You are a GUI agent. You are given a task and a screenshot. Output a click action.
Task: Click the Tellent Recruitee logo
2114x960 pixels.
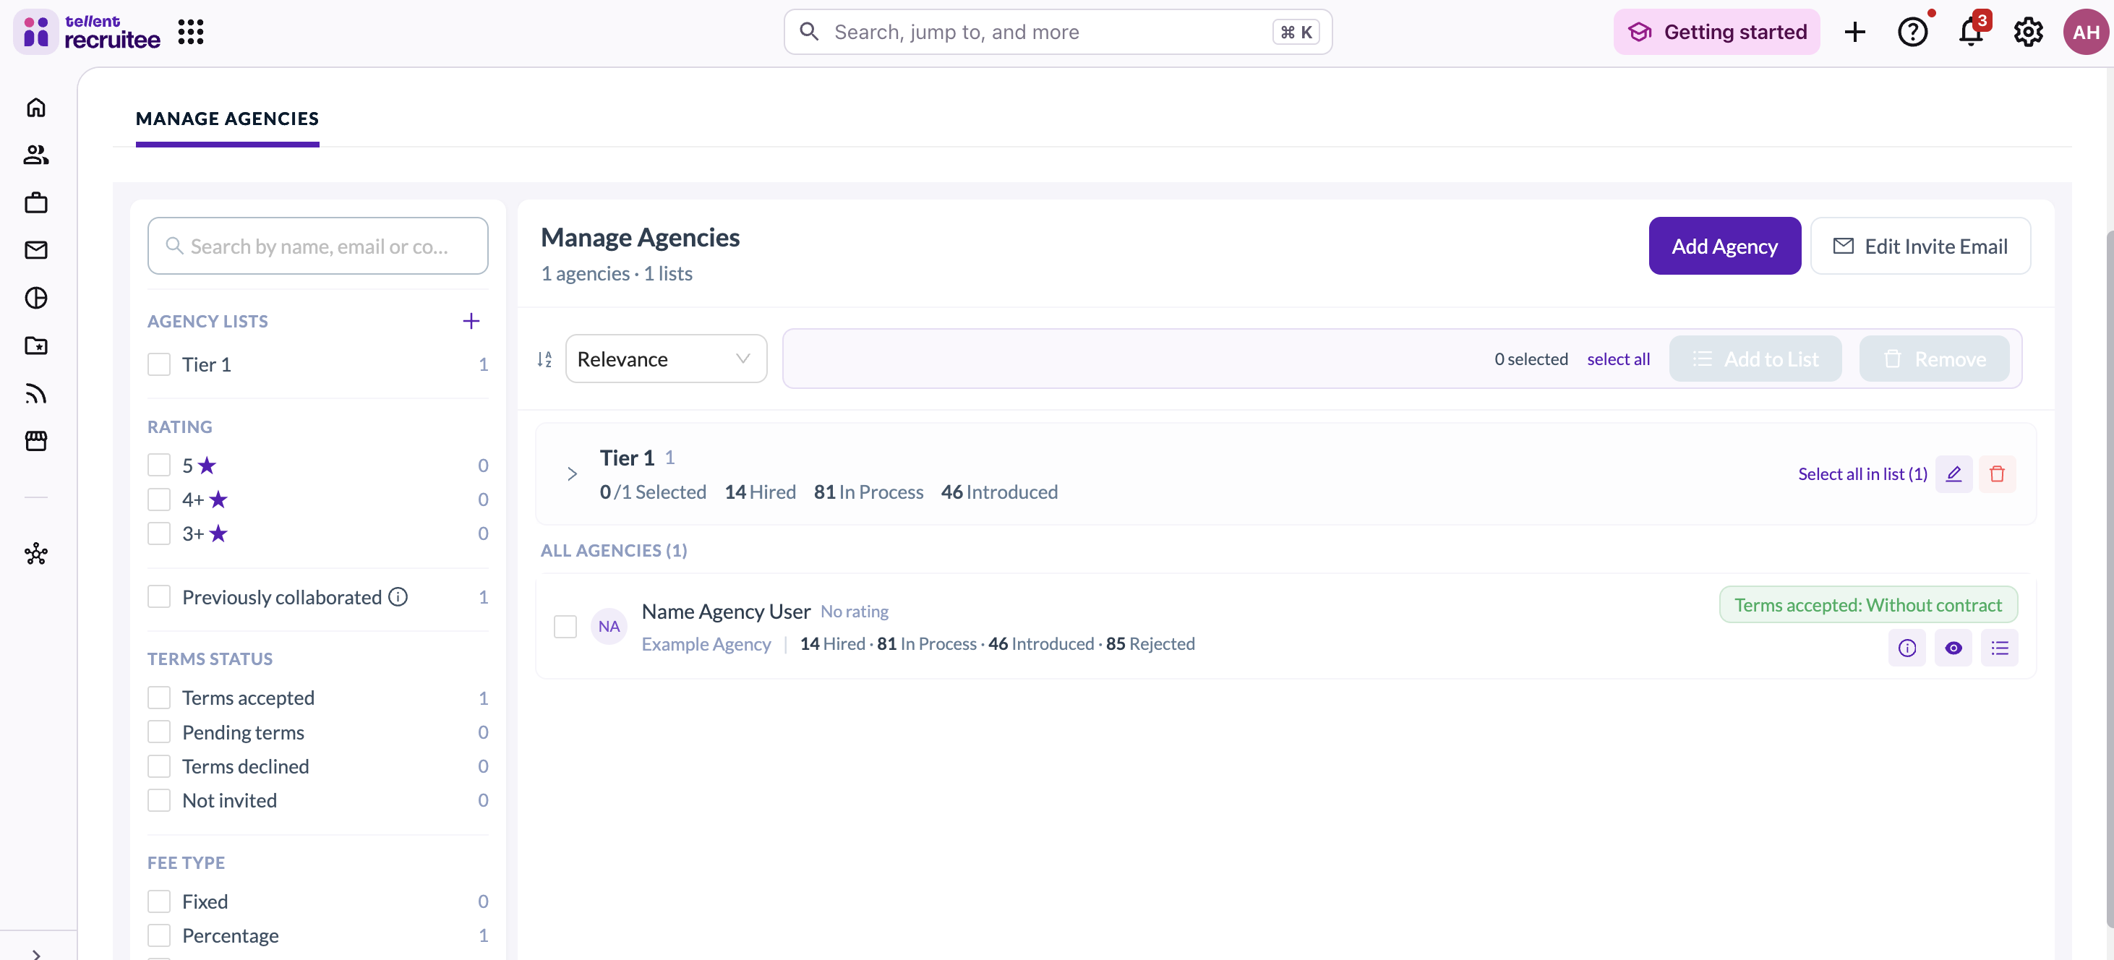coord(87,32)
